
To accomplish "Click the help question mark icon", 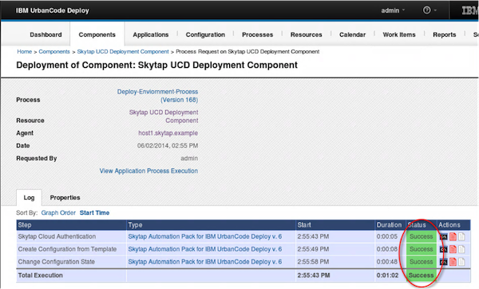I will 427,10.
